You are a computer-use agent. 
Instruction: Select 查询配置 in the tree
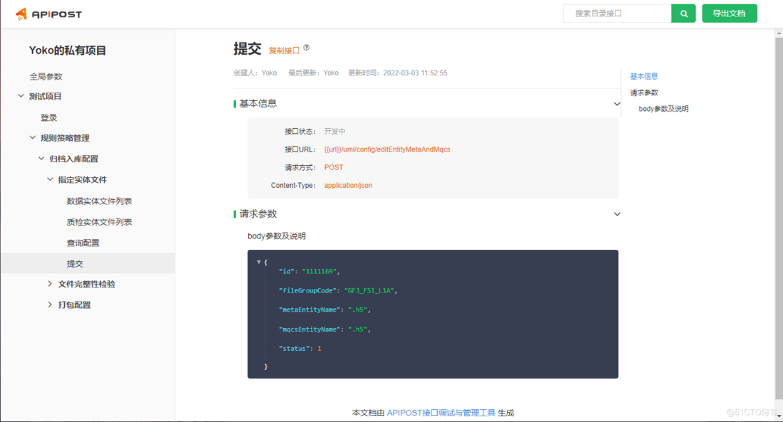click(83, 243)
